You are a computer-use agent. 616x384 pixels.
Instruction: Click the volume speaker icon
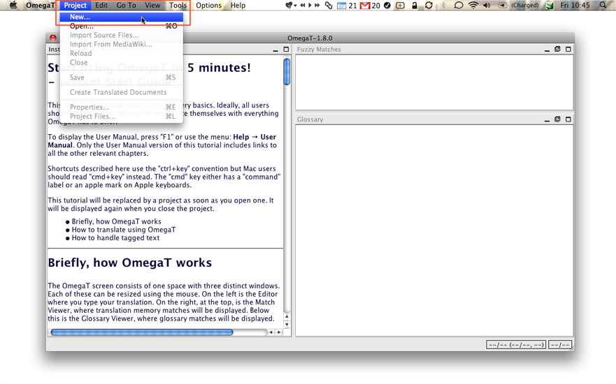487,5
